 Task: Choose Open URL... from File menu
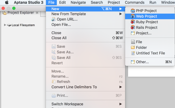[85, 19]
